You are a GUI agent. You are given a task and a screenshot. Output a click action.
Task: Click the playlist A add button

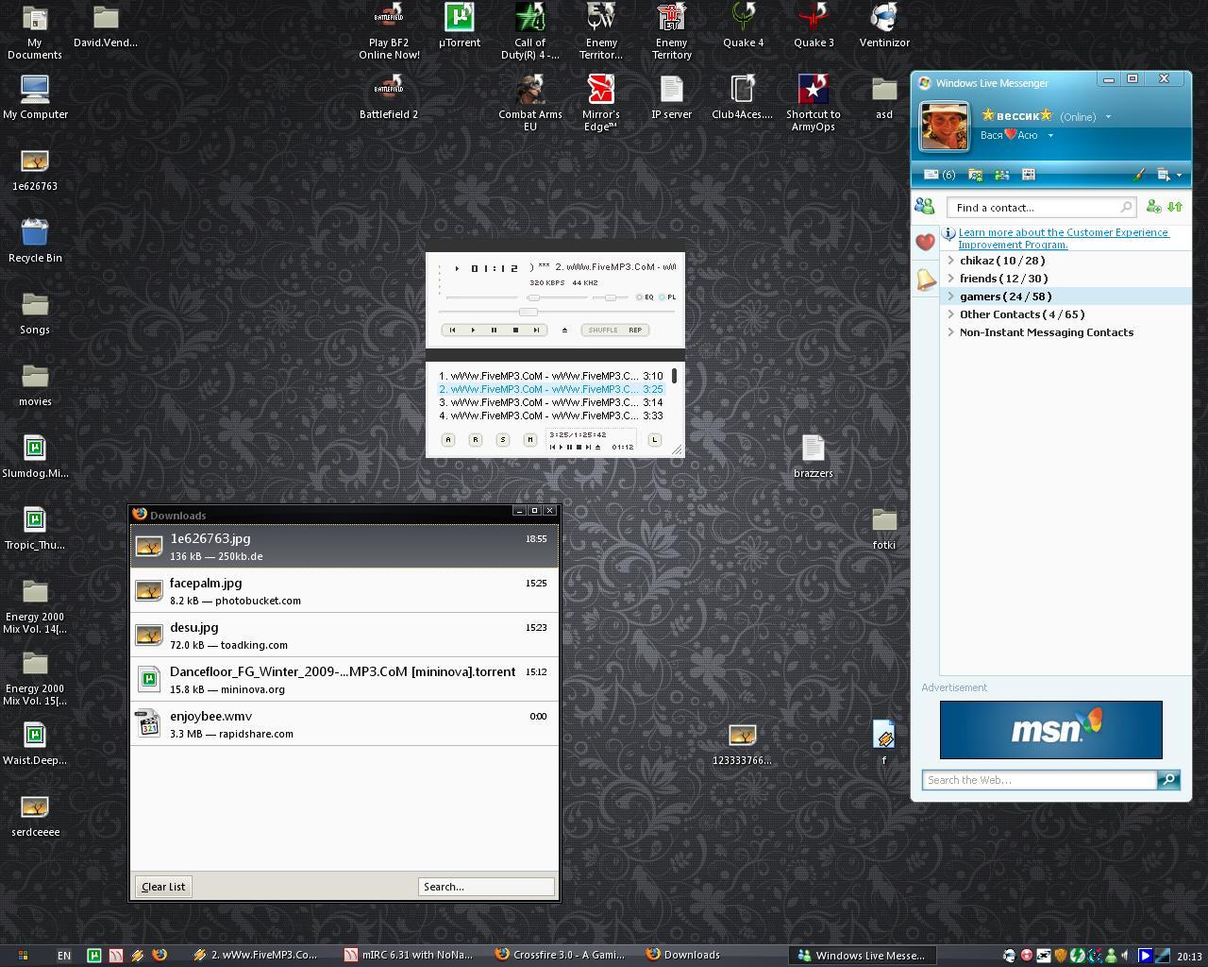point(448,439)
